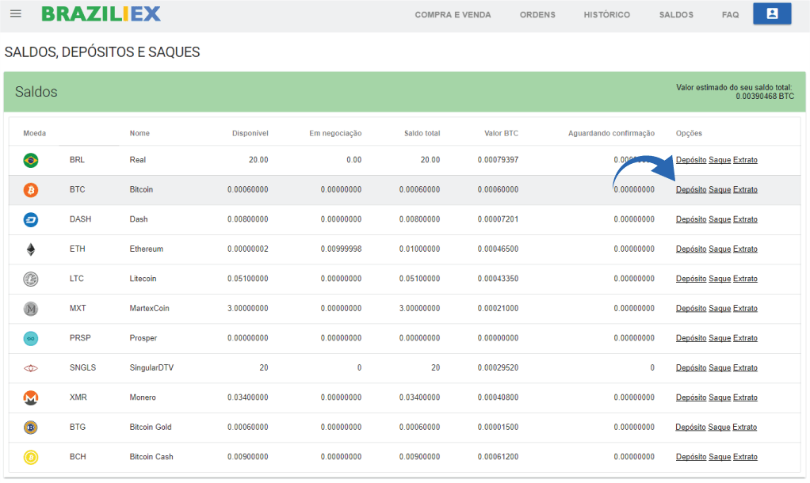Click the Bitcoin Cash icon

[31, 457]
